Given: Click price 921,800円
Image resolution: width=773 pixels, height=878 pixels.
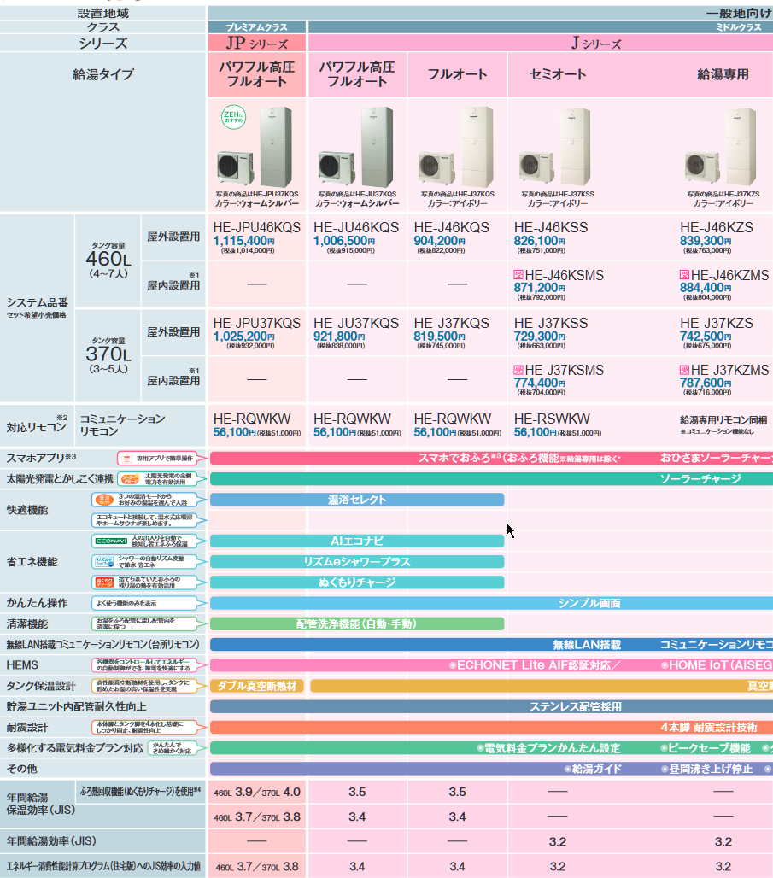Looking at the screenshot, I should point(339,337).
